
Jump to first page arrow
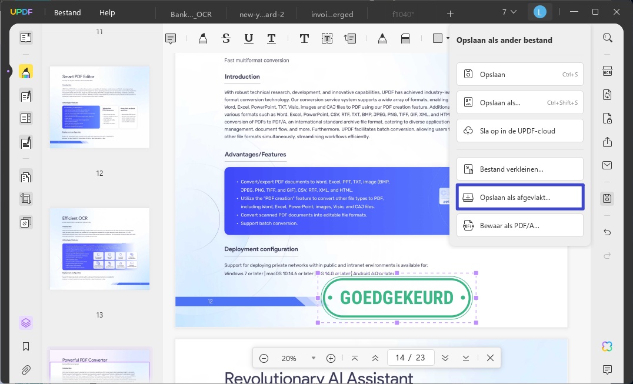(x=355, y=358)
